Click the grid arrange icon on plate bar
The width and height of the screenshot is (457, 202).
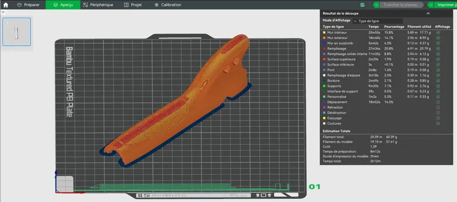(x=140, y=195)
